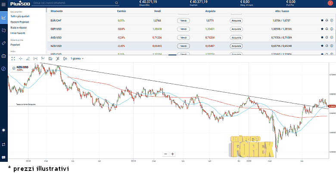Expand the '1 giorno' timeframe dropdown
The width and height of the screenshot is (336, 173).
[x=77, y=58]
